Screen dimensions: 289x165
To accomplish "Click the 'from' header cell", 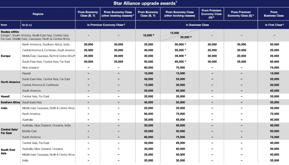I will (x=4, y=25).
